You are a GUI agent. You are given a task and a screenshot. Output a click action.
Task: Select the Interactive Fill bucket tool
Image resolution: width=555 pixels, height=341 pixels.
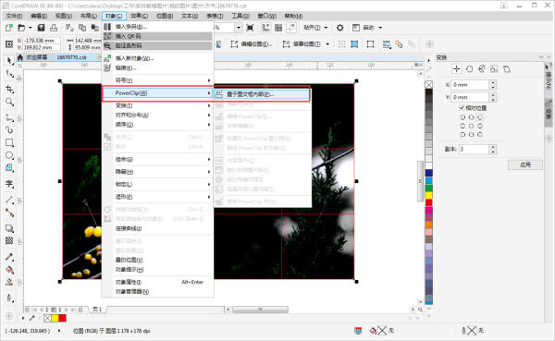(9, 270)
